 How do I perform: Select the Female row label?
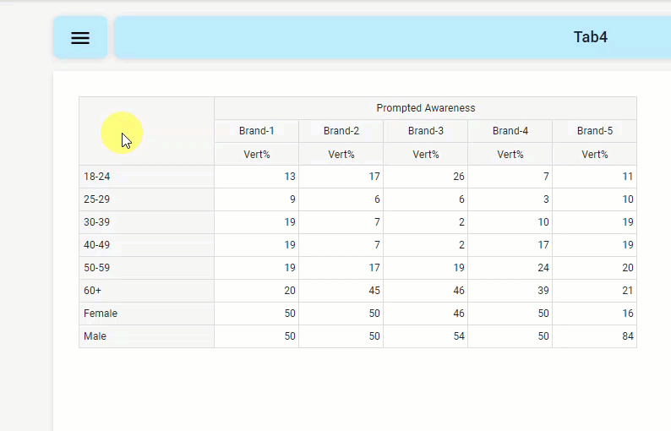coord(101,314)
